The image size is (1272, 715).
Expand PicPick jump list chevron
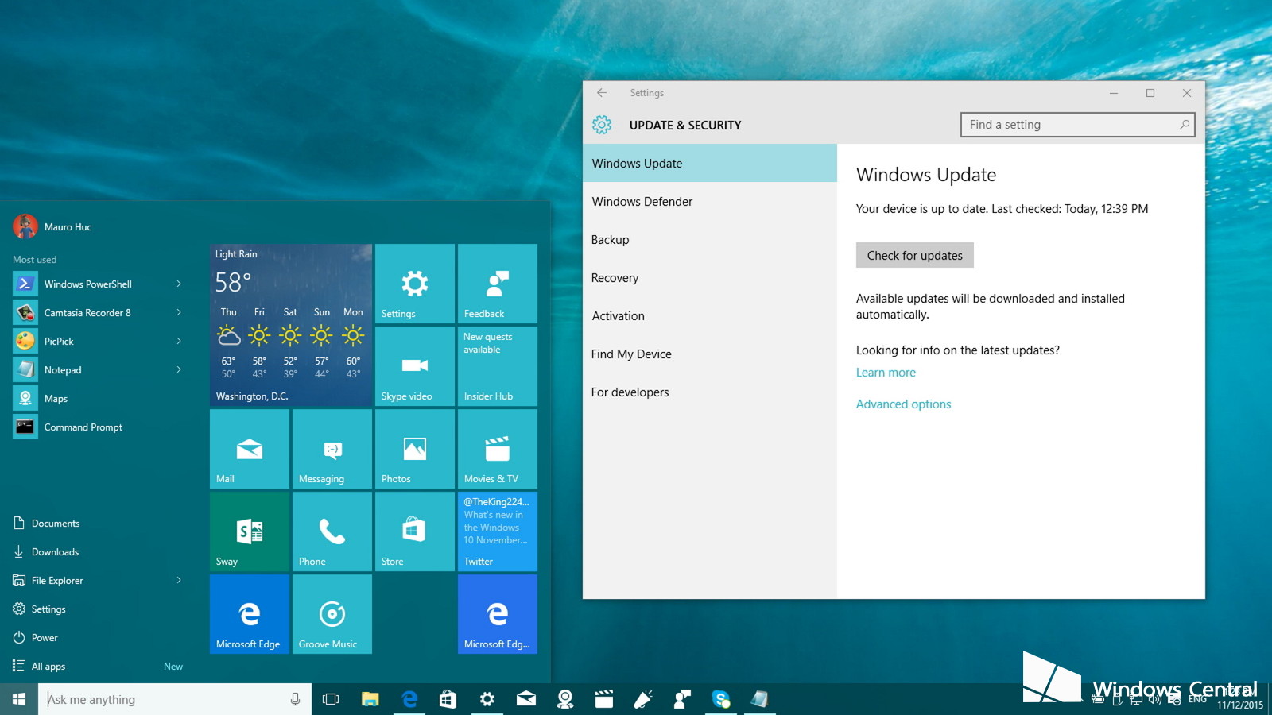[179, 341]
